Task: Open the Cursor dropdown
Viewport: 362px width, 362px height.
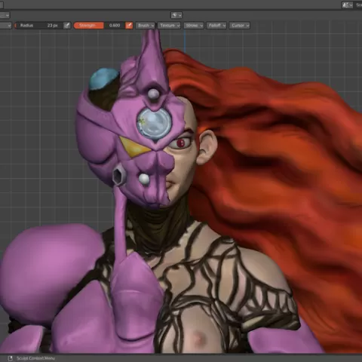Action: click(x=240, y=26)
